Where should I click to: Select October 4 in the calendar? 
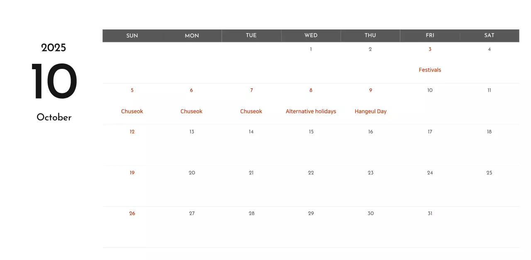(x=489, y=49)
